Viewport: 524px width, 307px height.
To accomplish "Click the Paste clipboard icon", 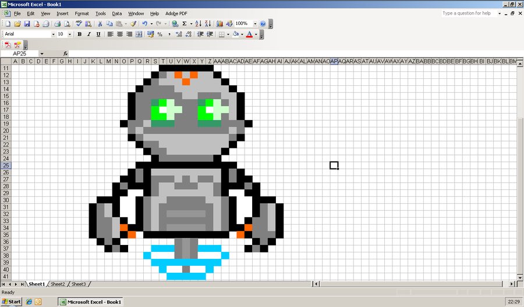I will [x=119, y=24].
